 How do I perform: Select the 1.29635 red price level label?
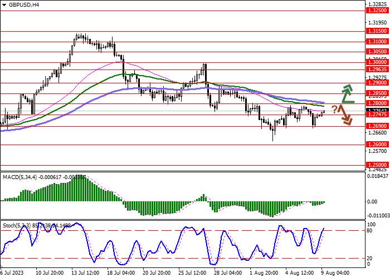coord(378,69)
